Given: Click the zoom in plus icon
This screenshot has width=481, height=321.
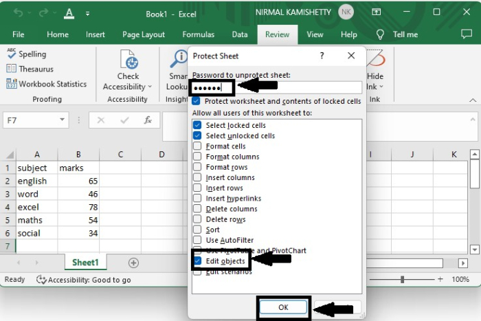Looking at the screenshot, I should point(440,279).
